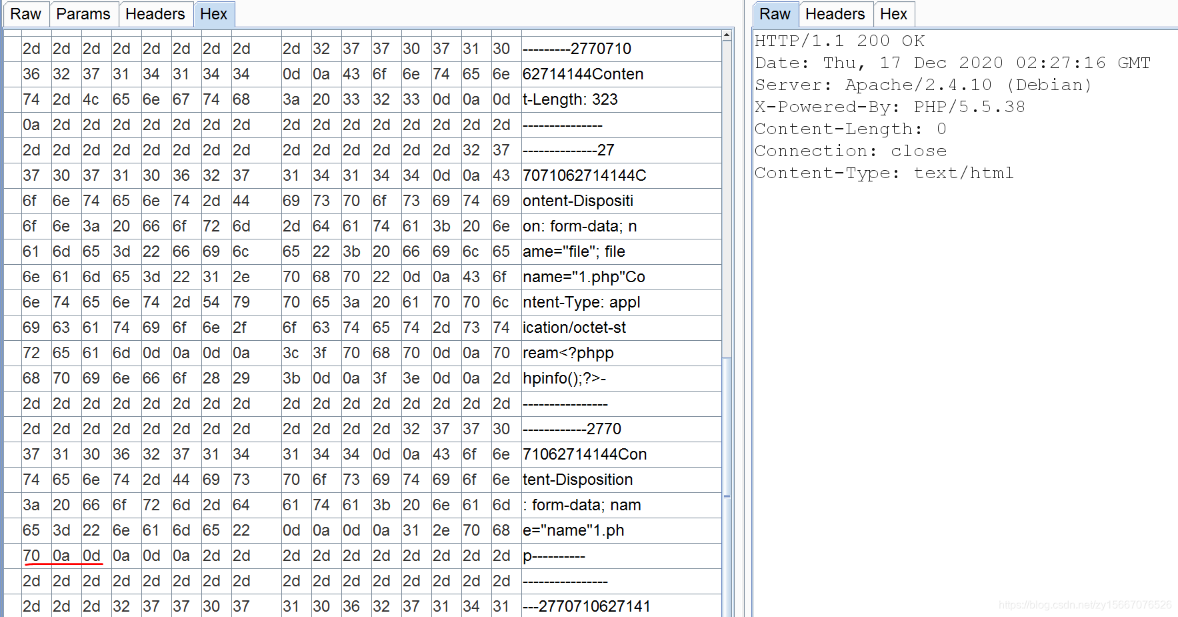
Task: Open the response Headers tab
Action: 835,14
